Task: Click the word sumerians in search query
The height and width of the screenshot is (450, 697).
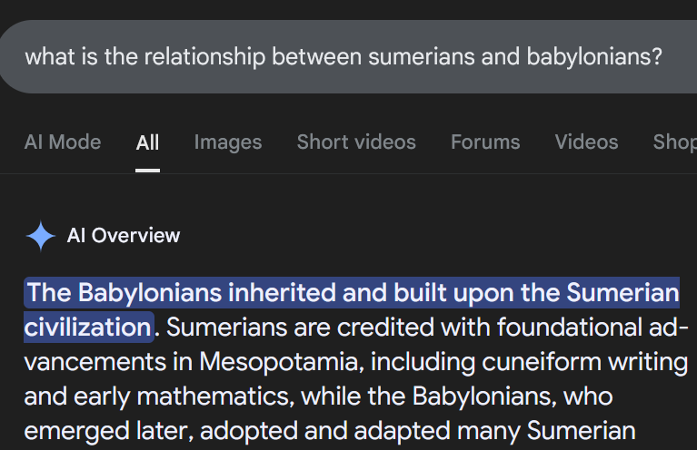Action: click(422, 57)
